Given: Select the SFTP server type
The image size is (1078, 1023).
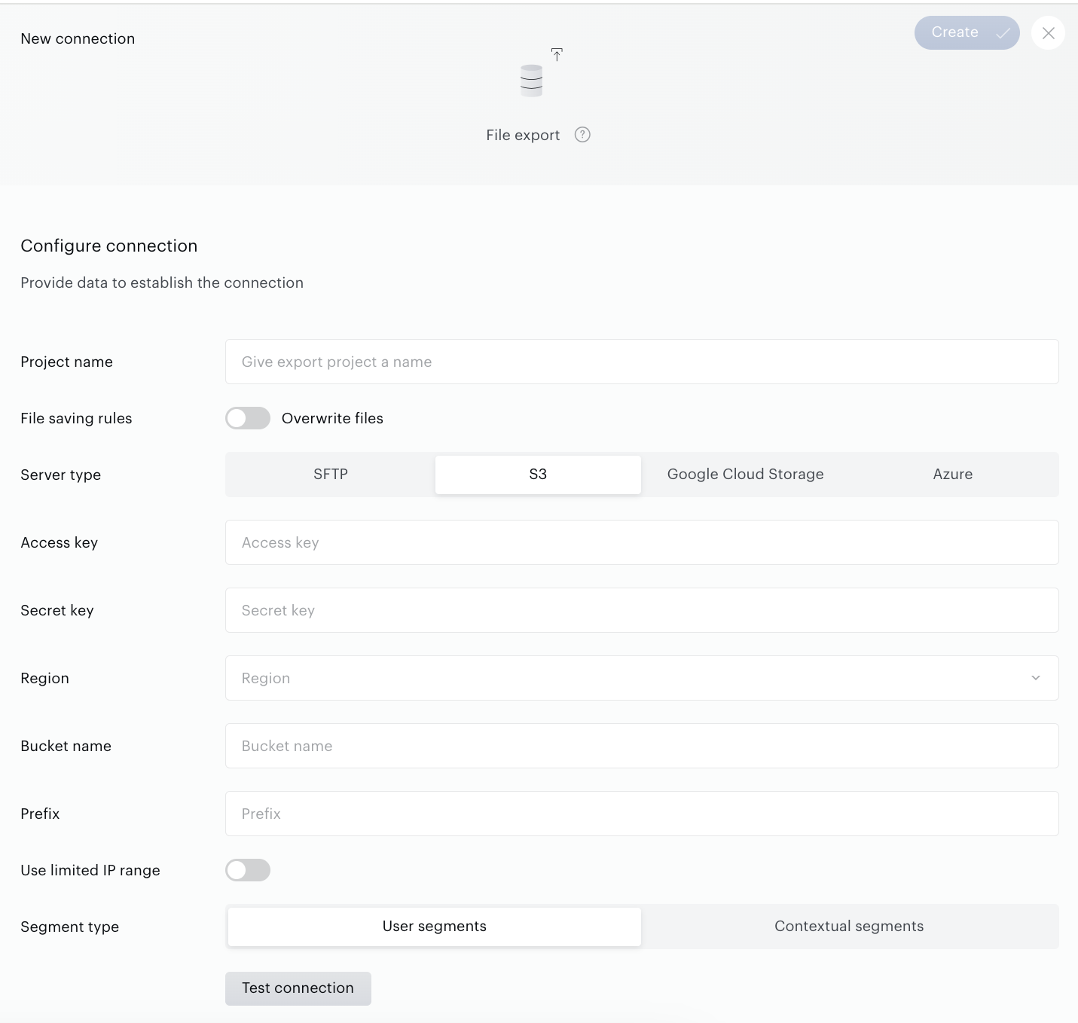Looking at the screenshot, I should click(331, 475).
